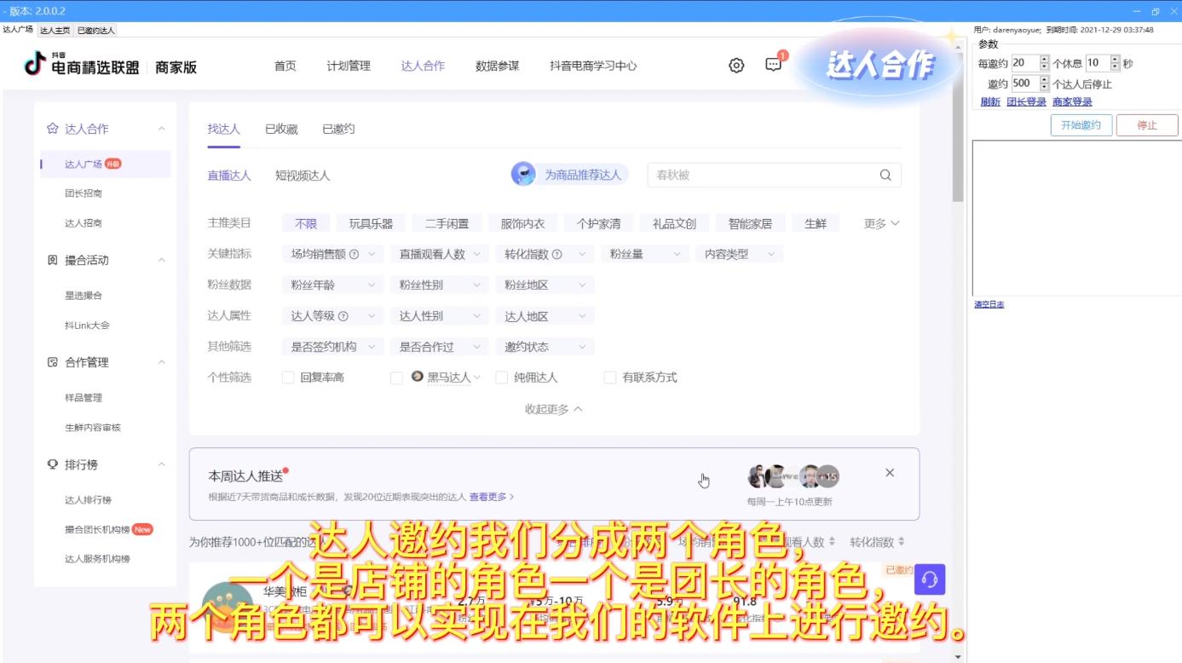Click the search magnifier beside 春秋被
This screenshot has height=663, width=1182.
pos(884,174)
